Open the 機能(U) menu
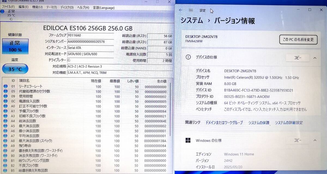Image resolution: width=327 pixels, height=174 pixels. pos(37,7)
